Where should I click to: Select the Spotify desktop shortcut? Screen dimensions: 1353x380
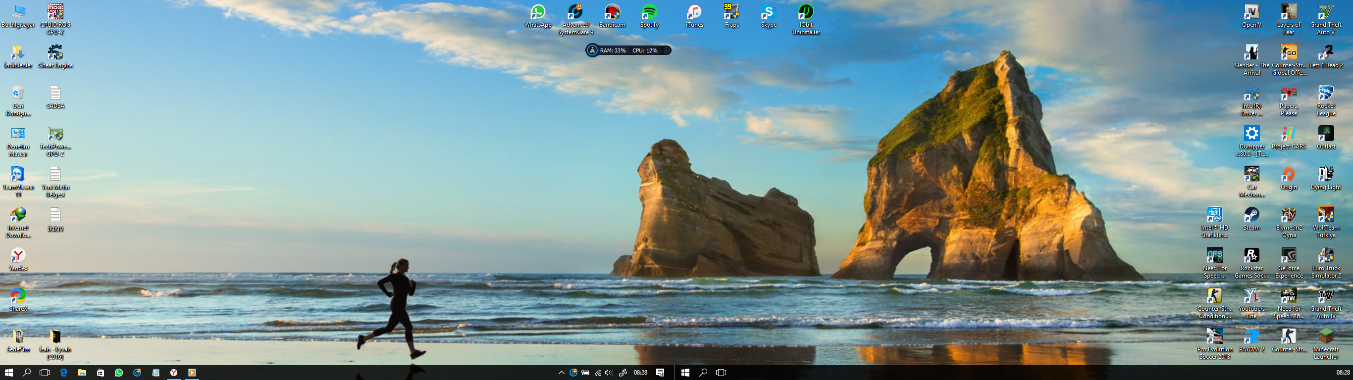pos(649,16)
